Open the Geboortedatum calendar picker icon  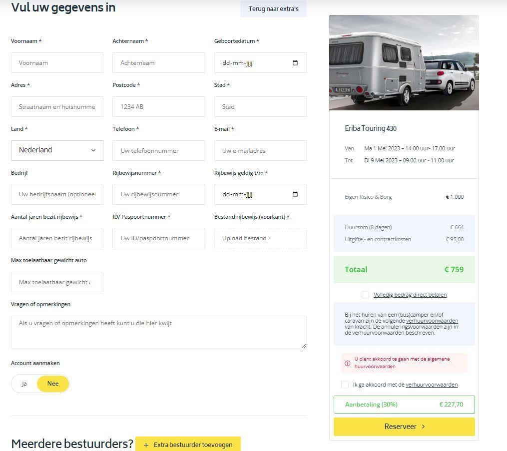point(295,63)
